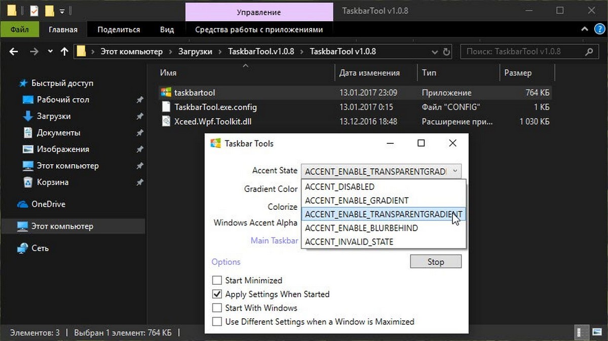Click the search field for TaskbarTool v1.0.8
Viewport: 608px width, 341px height.
coord(522,51)
